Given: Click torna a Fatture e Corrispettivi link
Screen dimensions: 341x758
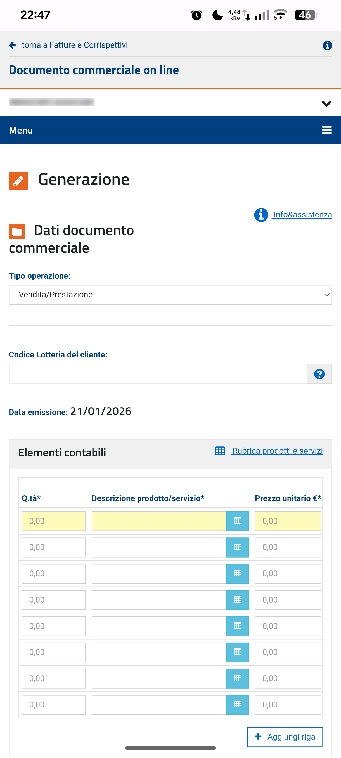Looking at the screenshot, I should tap(75, 45).
